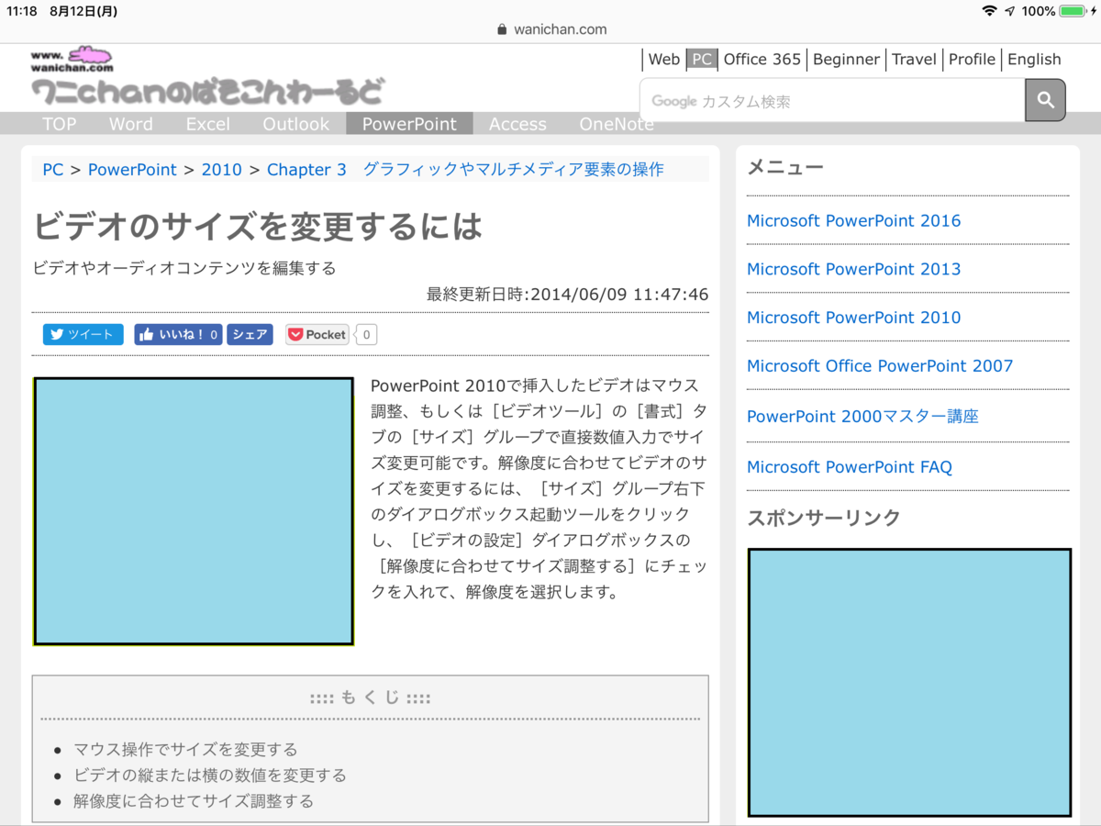
Task: Save page with Pocket button
Action: 317,335
